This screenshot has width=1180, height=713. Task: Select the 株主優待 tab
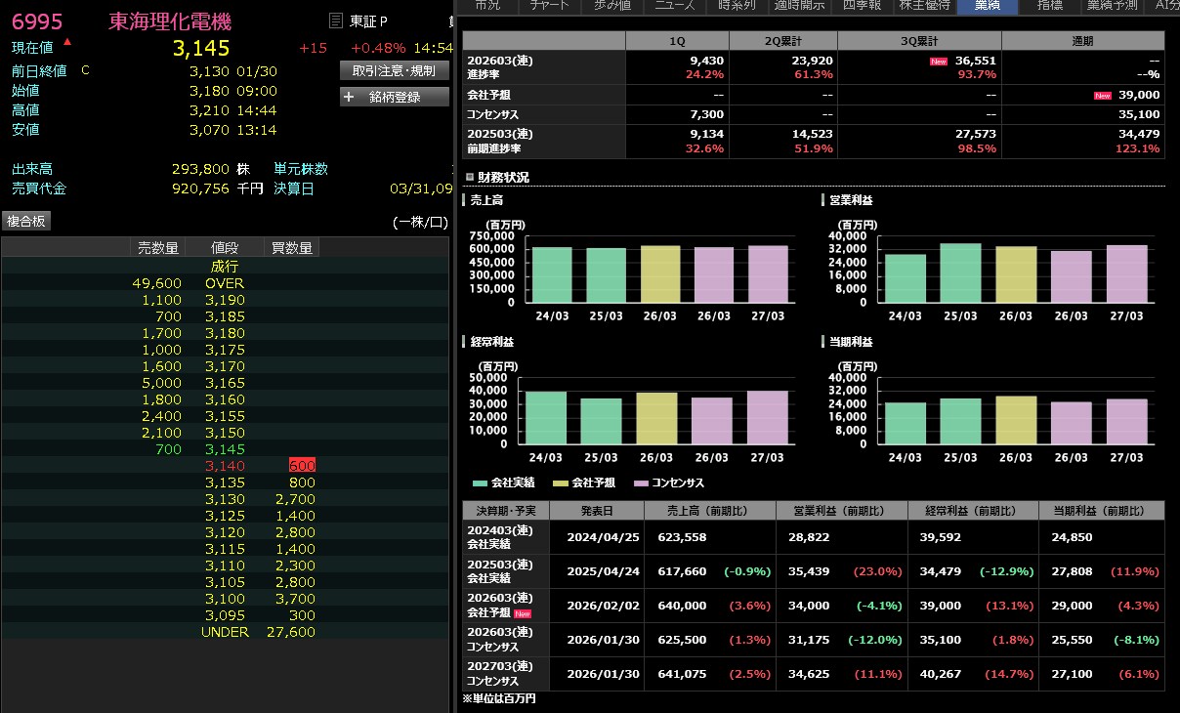point(923,6)
